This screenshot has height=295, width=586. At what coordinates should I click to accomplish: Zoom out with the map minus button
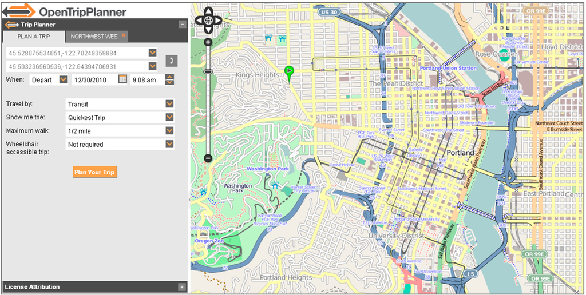[x=208, y=158]
